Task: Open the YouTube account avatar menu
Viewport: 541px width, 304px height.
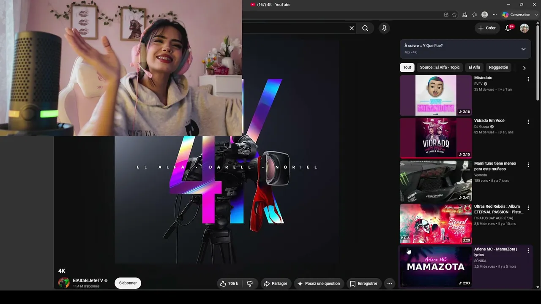Action: tap(525, 28)
